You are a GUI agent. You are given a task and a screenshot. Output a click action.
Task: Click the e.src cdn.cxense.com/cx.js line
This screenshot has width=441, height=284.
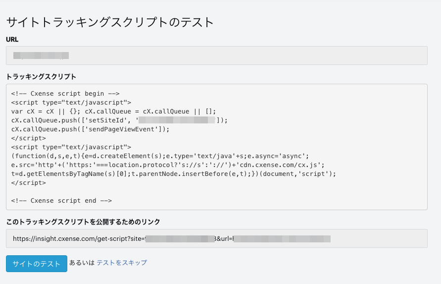(168, 165)
